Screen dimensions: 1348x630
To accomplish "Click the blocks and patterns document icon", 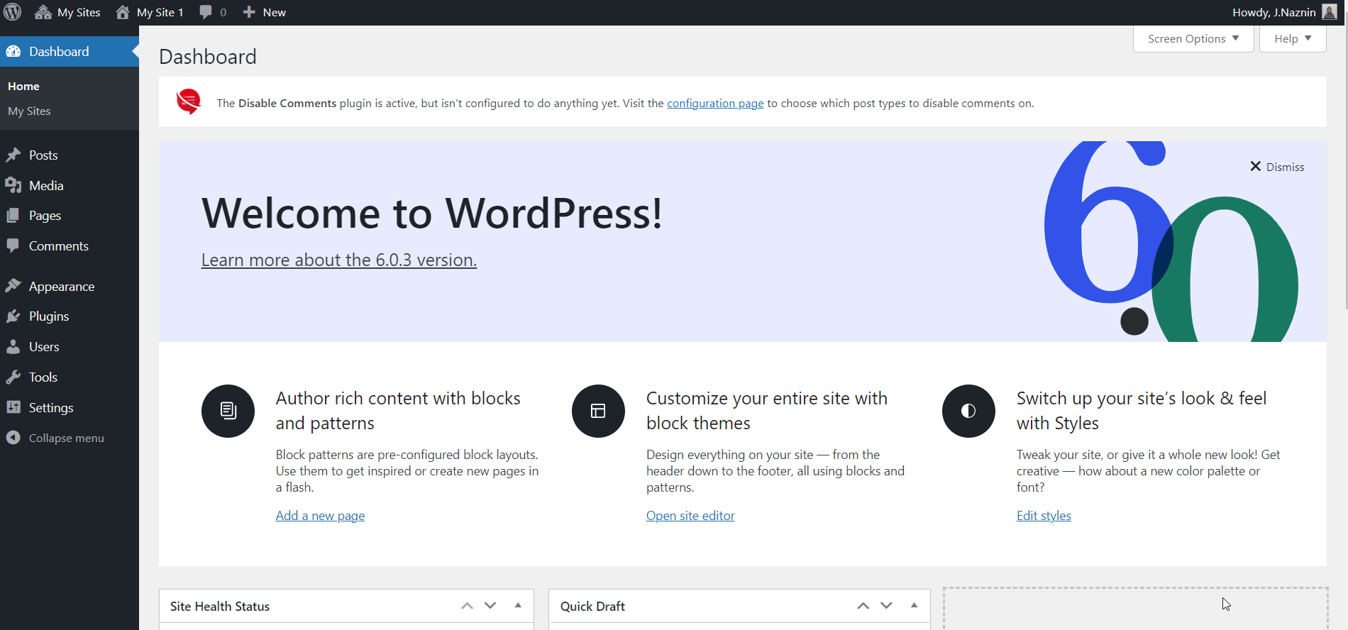I will [228, 411].
